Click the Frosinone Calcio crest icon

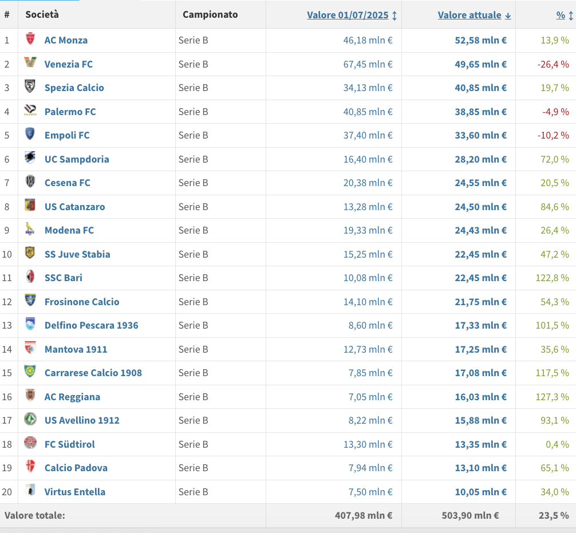[x=30, y=301]
